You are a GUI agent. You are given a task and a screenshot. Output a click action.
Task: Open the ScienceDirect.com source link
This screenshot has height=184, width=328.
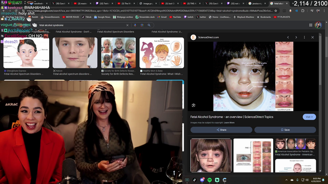(x=209, y=37)
